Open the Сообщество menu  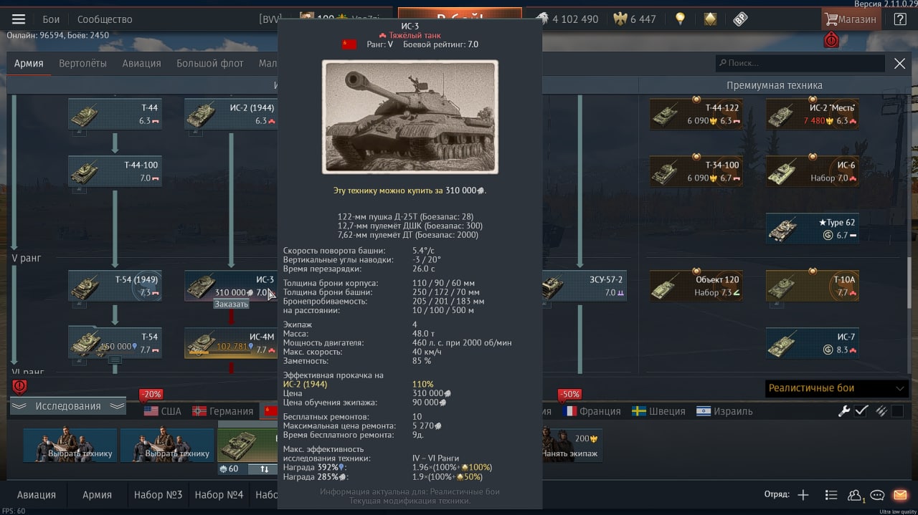pos(105,19)
